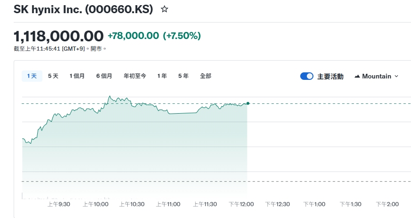Show the 1個月 chart range
411x218 pixels.
[77, 76]
